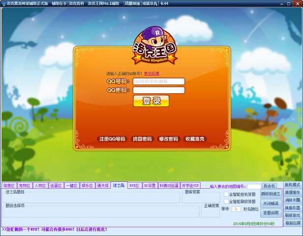
Task: Click the 刷新白屏 side button
Action: tap(293, 223)
